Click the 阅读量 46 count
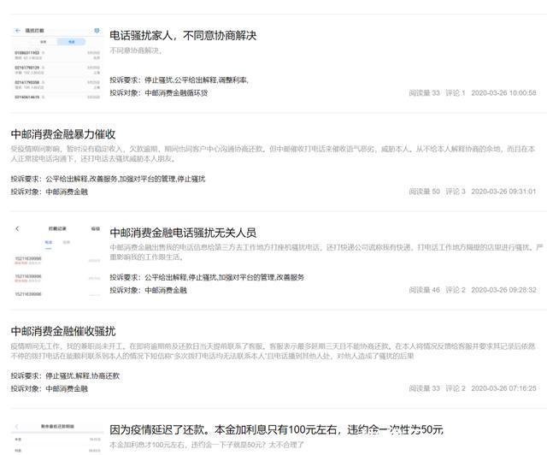The height and width of the screenshot is (455, 547). click(424, 290)
